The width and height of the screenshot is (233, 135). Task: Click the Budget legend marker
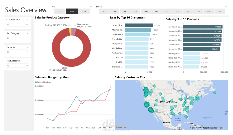(43, 82)
